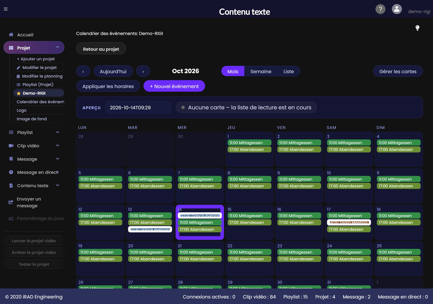Image resolution: width=433 pixels, height=304 pixels.
Task: Click Ajouter un projet in sidebar
Action: tap(39, 59)
